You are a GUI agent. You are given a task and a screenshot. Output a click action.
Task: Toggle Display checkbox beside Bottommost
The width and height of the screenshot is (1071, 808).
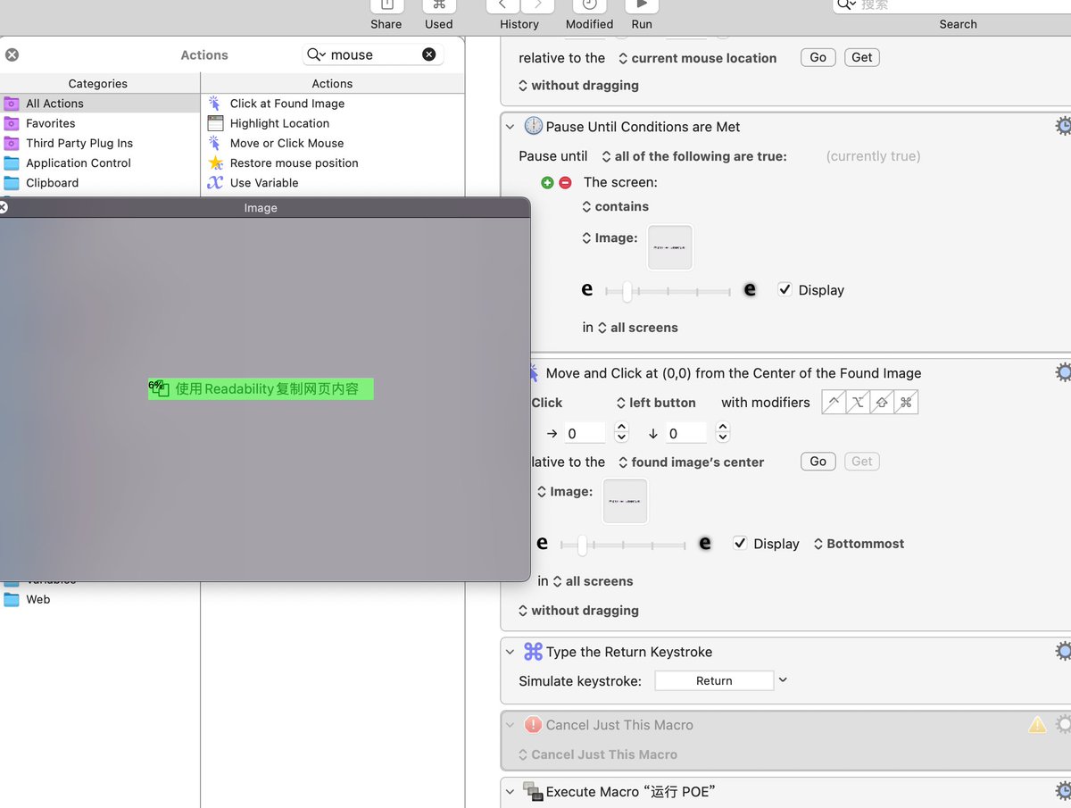click(740, 543)
